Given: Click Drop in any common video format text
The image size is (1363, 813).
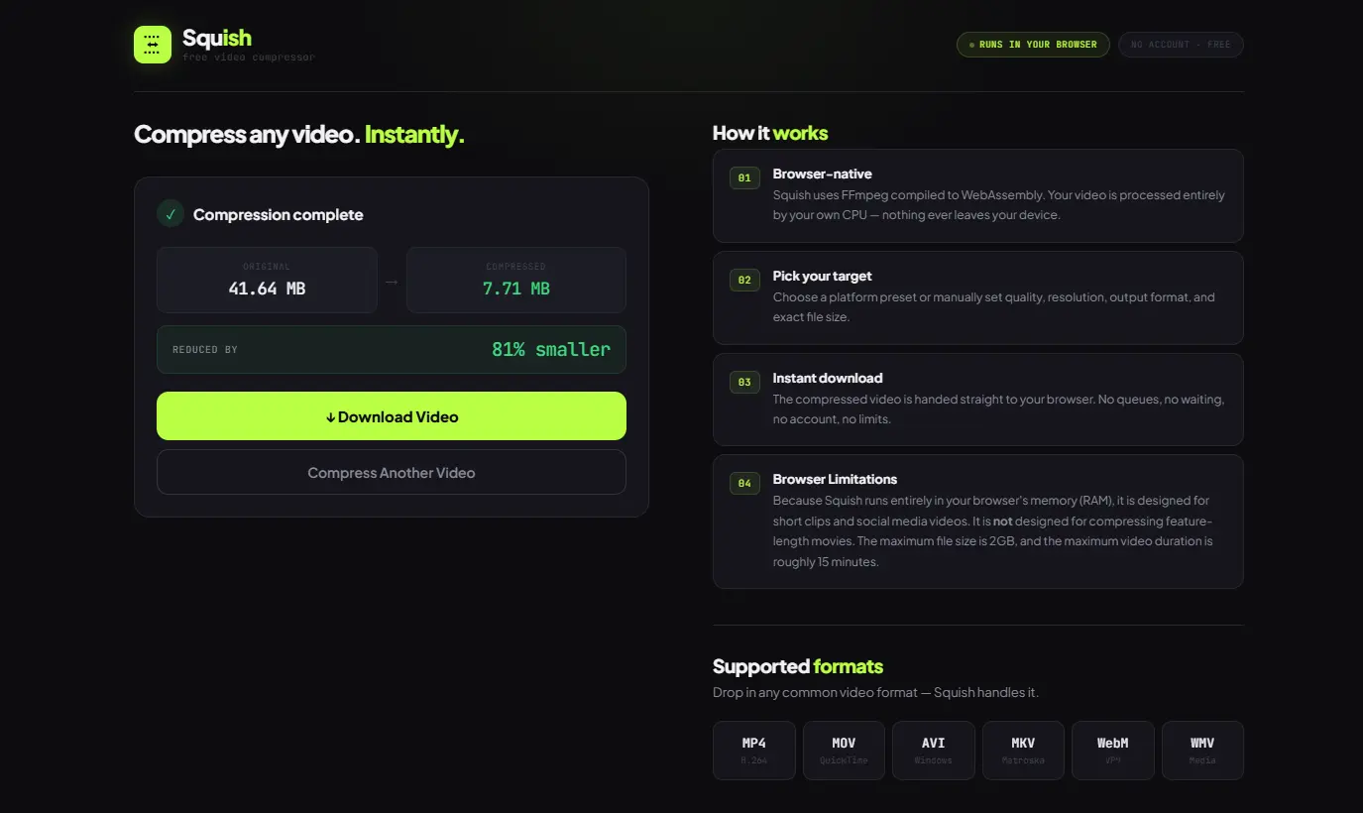Looking at the screenshot, I should [x=875, y=692].
